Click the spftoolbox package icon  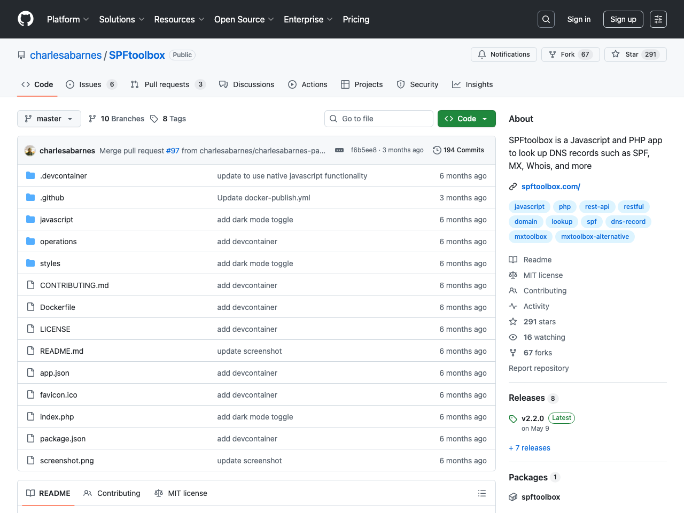pyautogui.click(x=513, y=496)
